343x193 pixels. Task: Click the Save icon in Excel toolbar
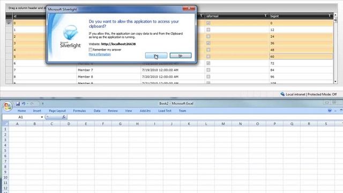click(18, 103)
